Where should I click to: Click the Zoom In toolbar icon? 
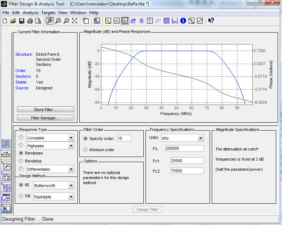pos(50,21)
